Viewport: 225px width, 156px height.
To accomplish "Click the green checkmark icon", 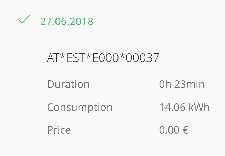I will (x=24, y=20).
